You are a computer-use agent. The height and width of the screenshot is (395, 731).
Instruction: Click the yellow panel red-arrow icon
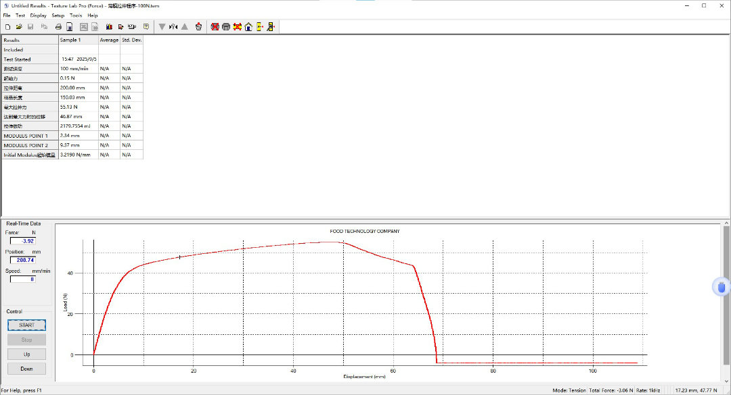[x=260, y=27]
